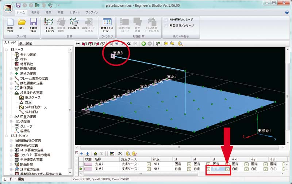This screenshot has height=184, width=292.
Task: Open 新規モデルビュー window
Action: click(x=107, y=25)
